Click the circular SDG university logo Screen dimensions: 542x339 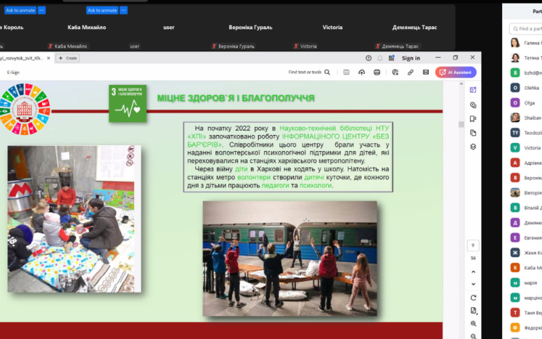24,109
